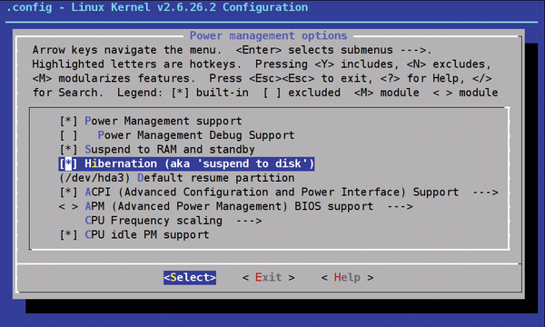
Task: Open the ACPI submenu arrow
Action: coord(485,193)
